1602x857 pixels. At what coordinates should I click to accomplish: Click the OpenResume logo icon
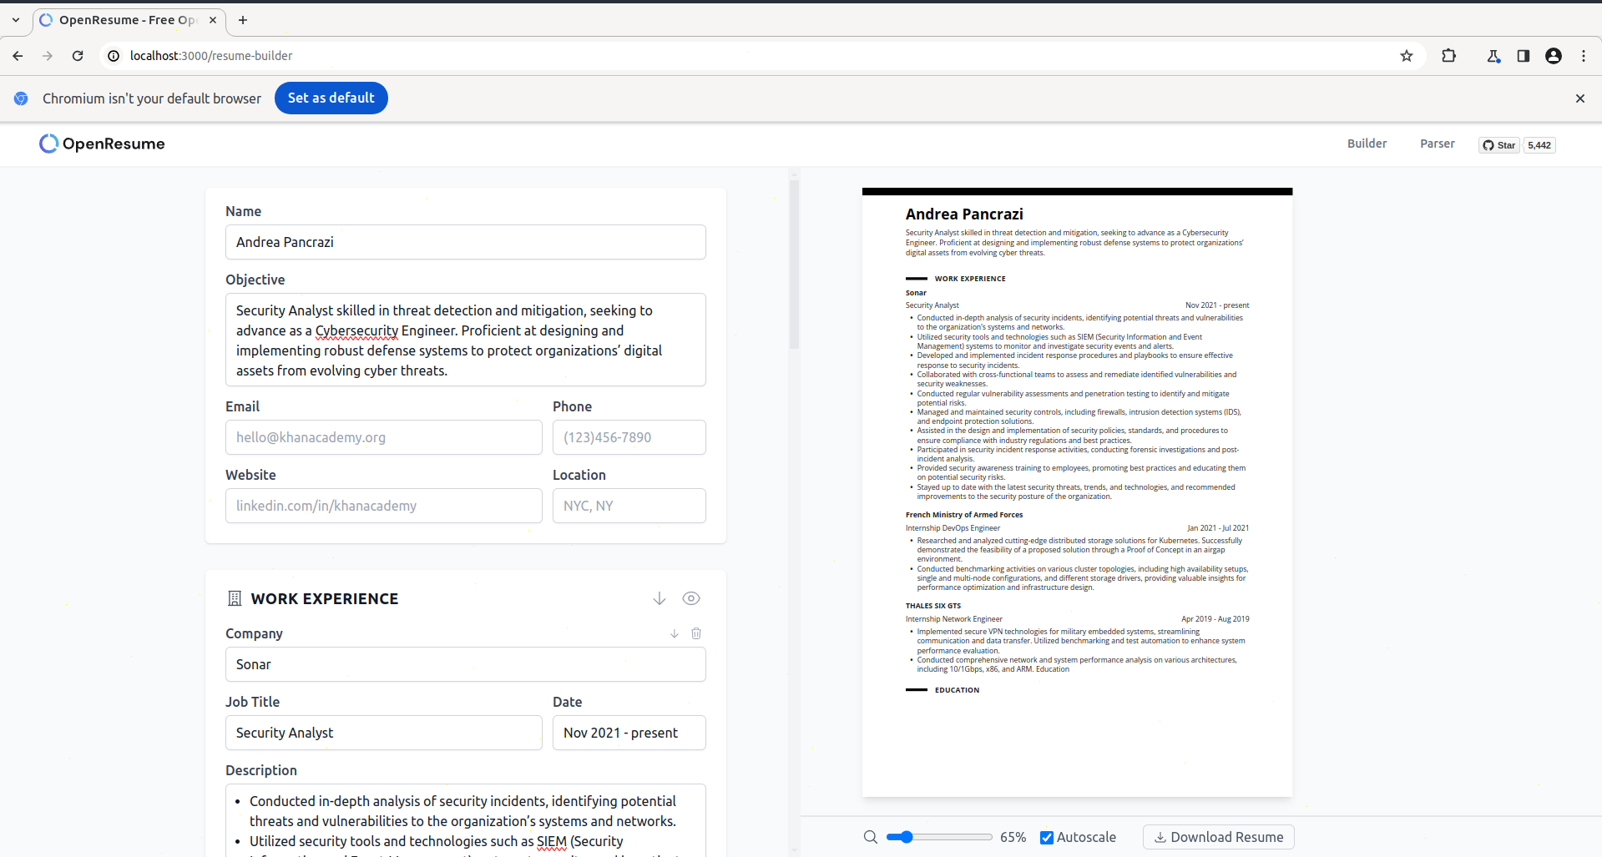tap(48, 144)
